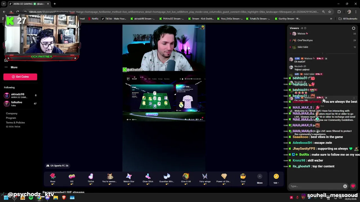Viewport: 360px width, 202px height.
Task: Open the coin balance dropdown showing 108
Action: [276, 179]
